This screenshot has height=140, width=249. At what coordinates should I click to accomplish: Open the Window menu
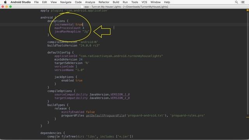point(156,2)
